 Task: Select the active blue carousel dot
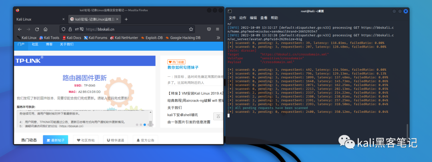pos(145,125)
